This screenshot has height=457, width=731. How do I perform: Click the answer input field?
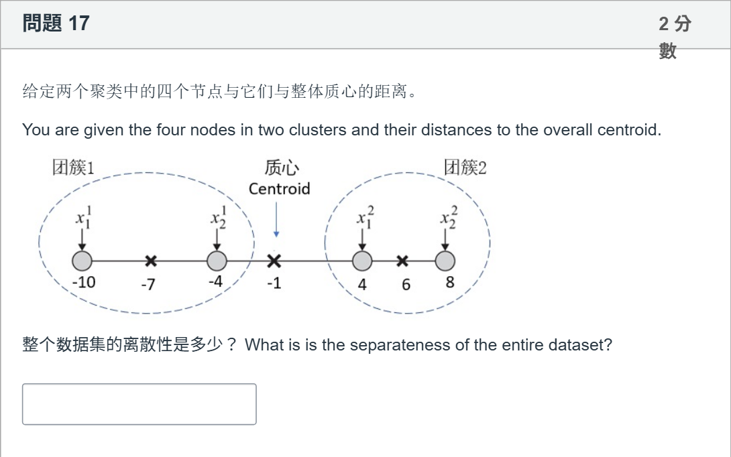(x=139, y=404)
